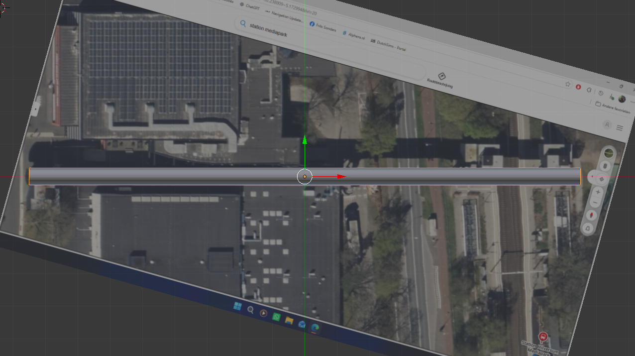Viewport: 635px width, 356px height.
Task: Click the Microsoft Edge taskbar icon
Action: [315, 328]
